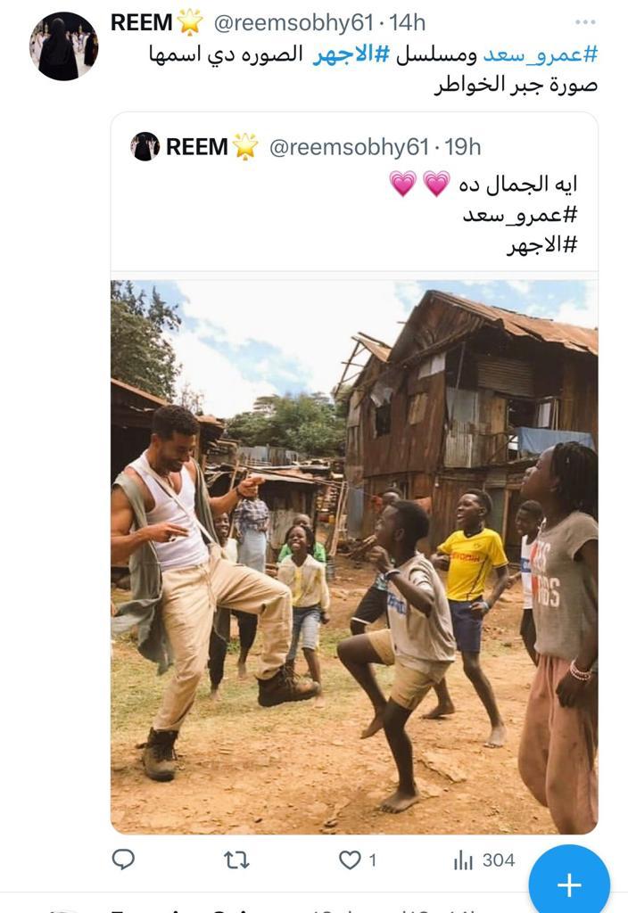
Task: Tap the 14h timestamp
Action: pyautogui.click(x=407, y=22)
